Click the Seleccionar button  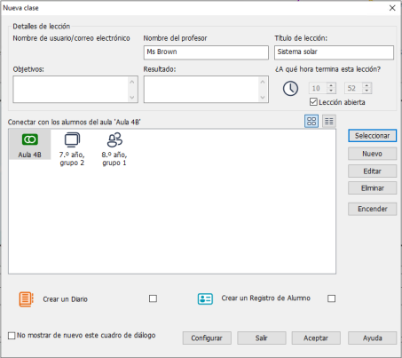click(372, 136)
